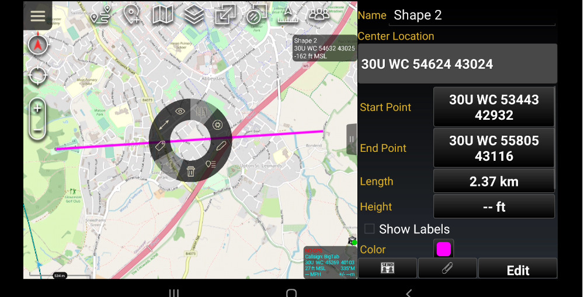Select the range and bearing ruler tool
Screen dimensions: 584x297
[x=288, y=15]
